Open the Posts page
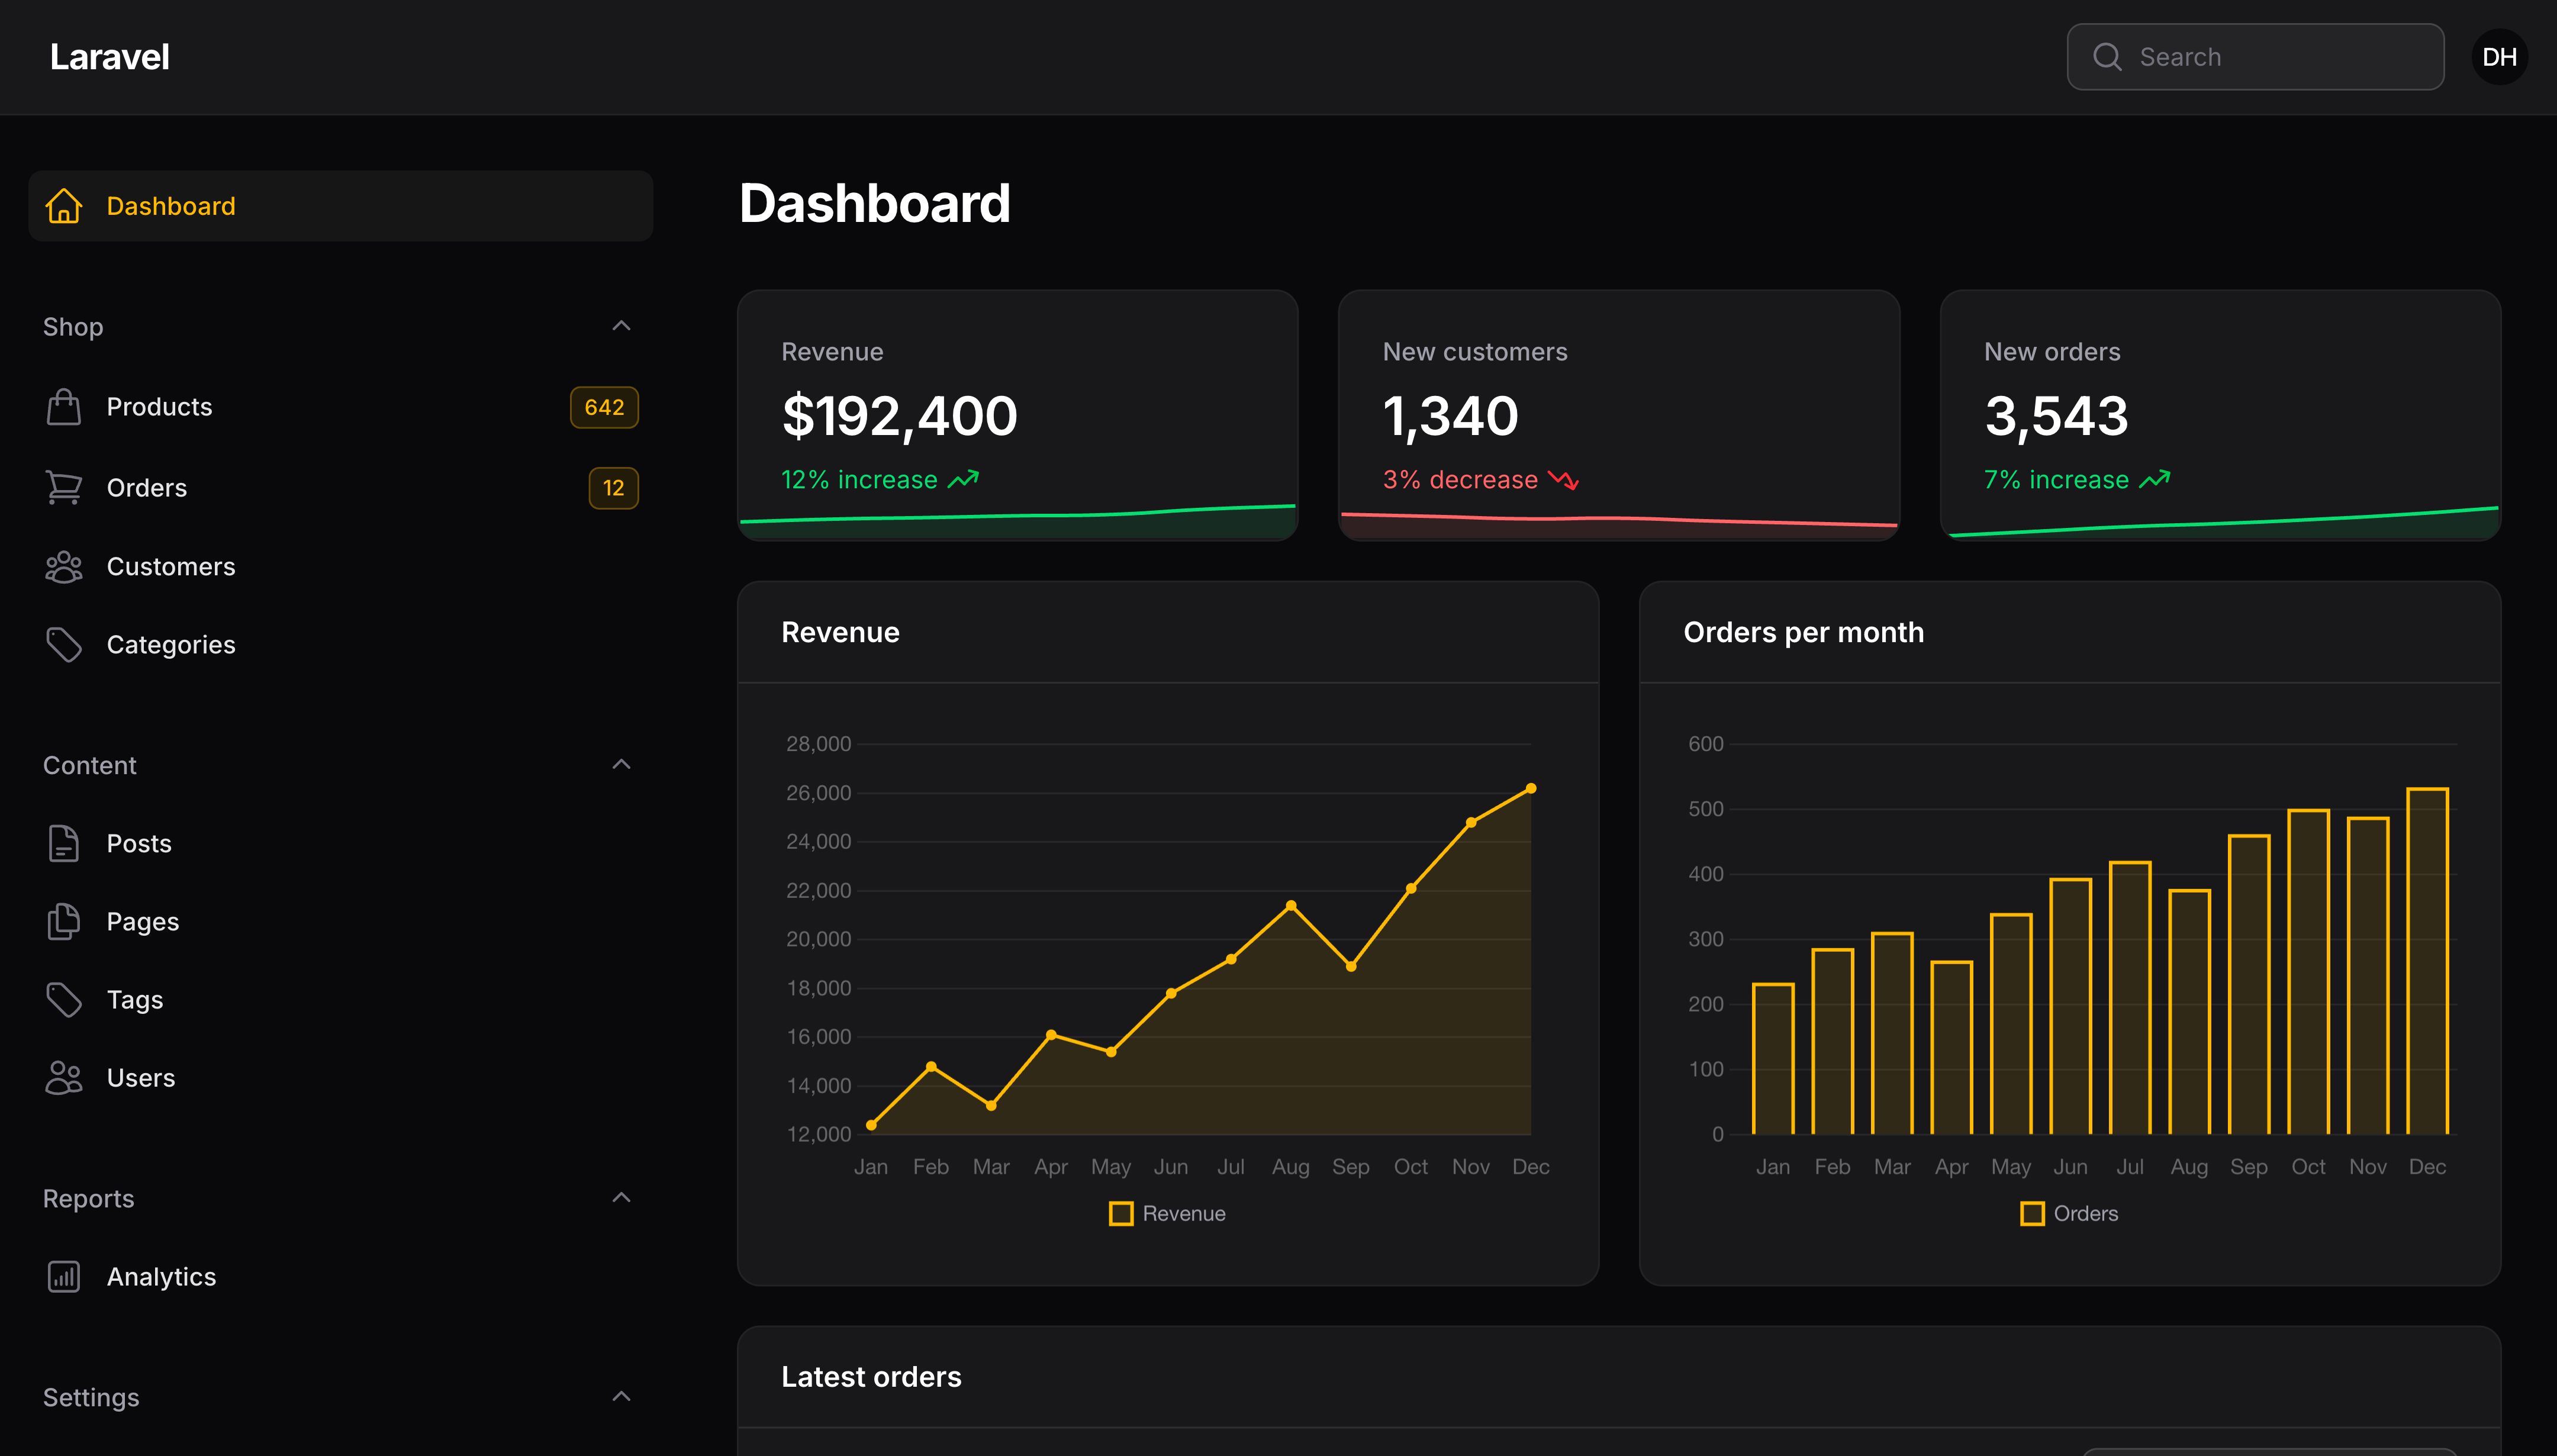This screenshot has height=1456, width=2557. click(x=341, y=843)
